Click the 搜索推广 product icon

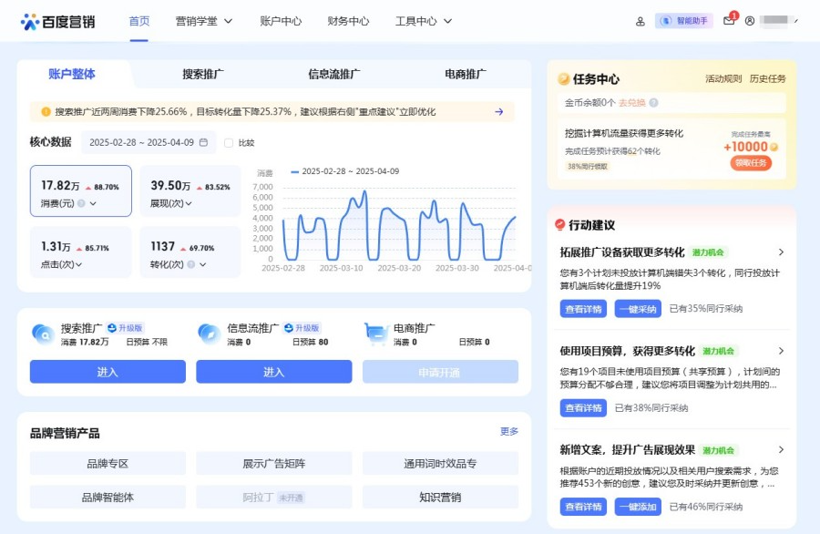click(x=43, y=334)
